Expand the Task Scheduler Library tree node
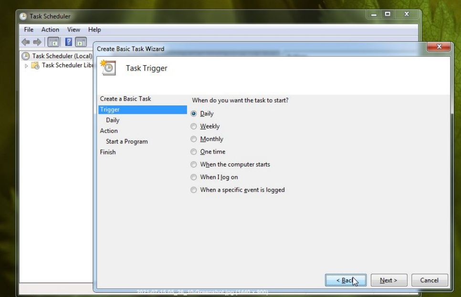Image resolution: width=461 pixels, height=297 pixels. (x=26, y=66)
